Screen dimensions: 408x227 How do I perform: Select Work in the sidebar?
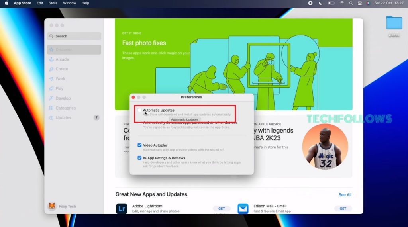74,79
